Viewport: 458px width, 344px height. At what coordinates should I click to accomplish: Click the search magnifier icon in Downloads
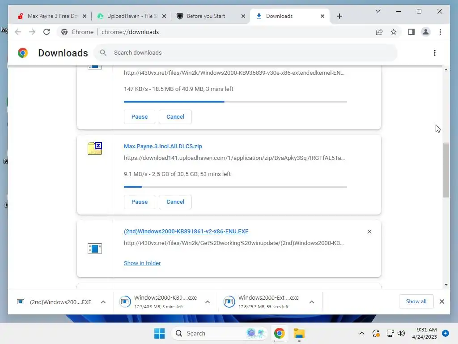[x=103, y=53]
